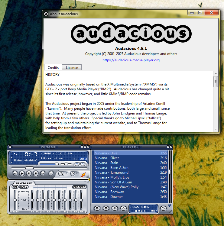Click the mini pause button in playlist footer
The image size is (224, 226).
pyautogui.click(x=136, y=211)
